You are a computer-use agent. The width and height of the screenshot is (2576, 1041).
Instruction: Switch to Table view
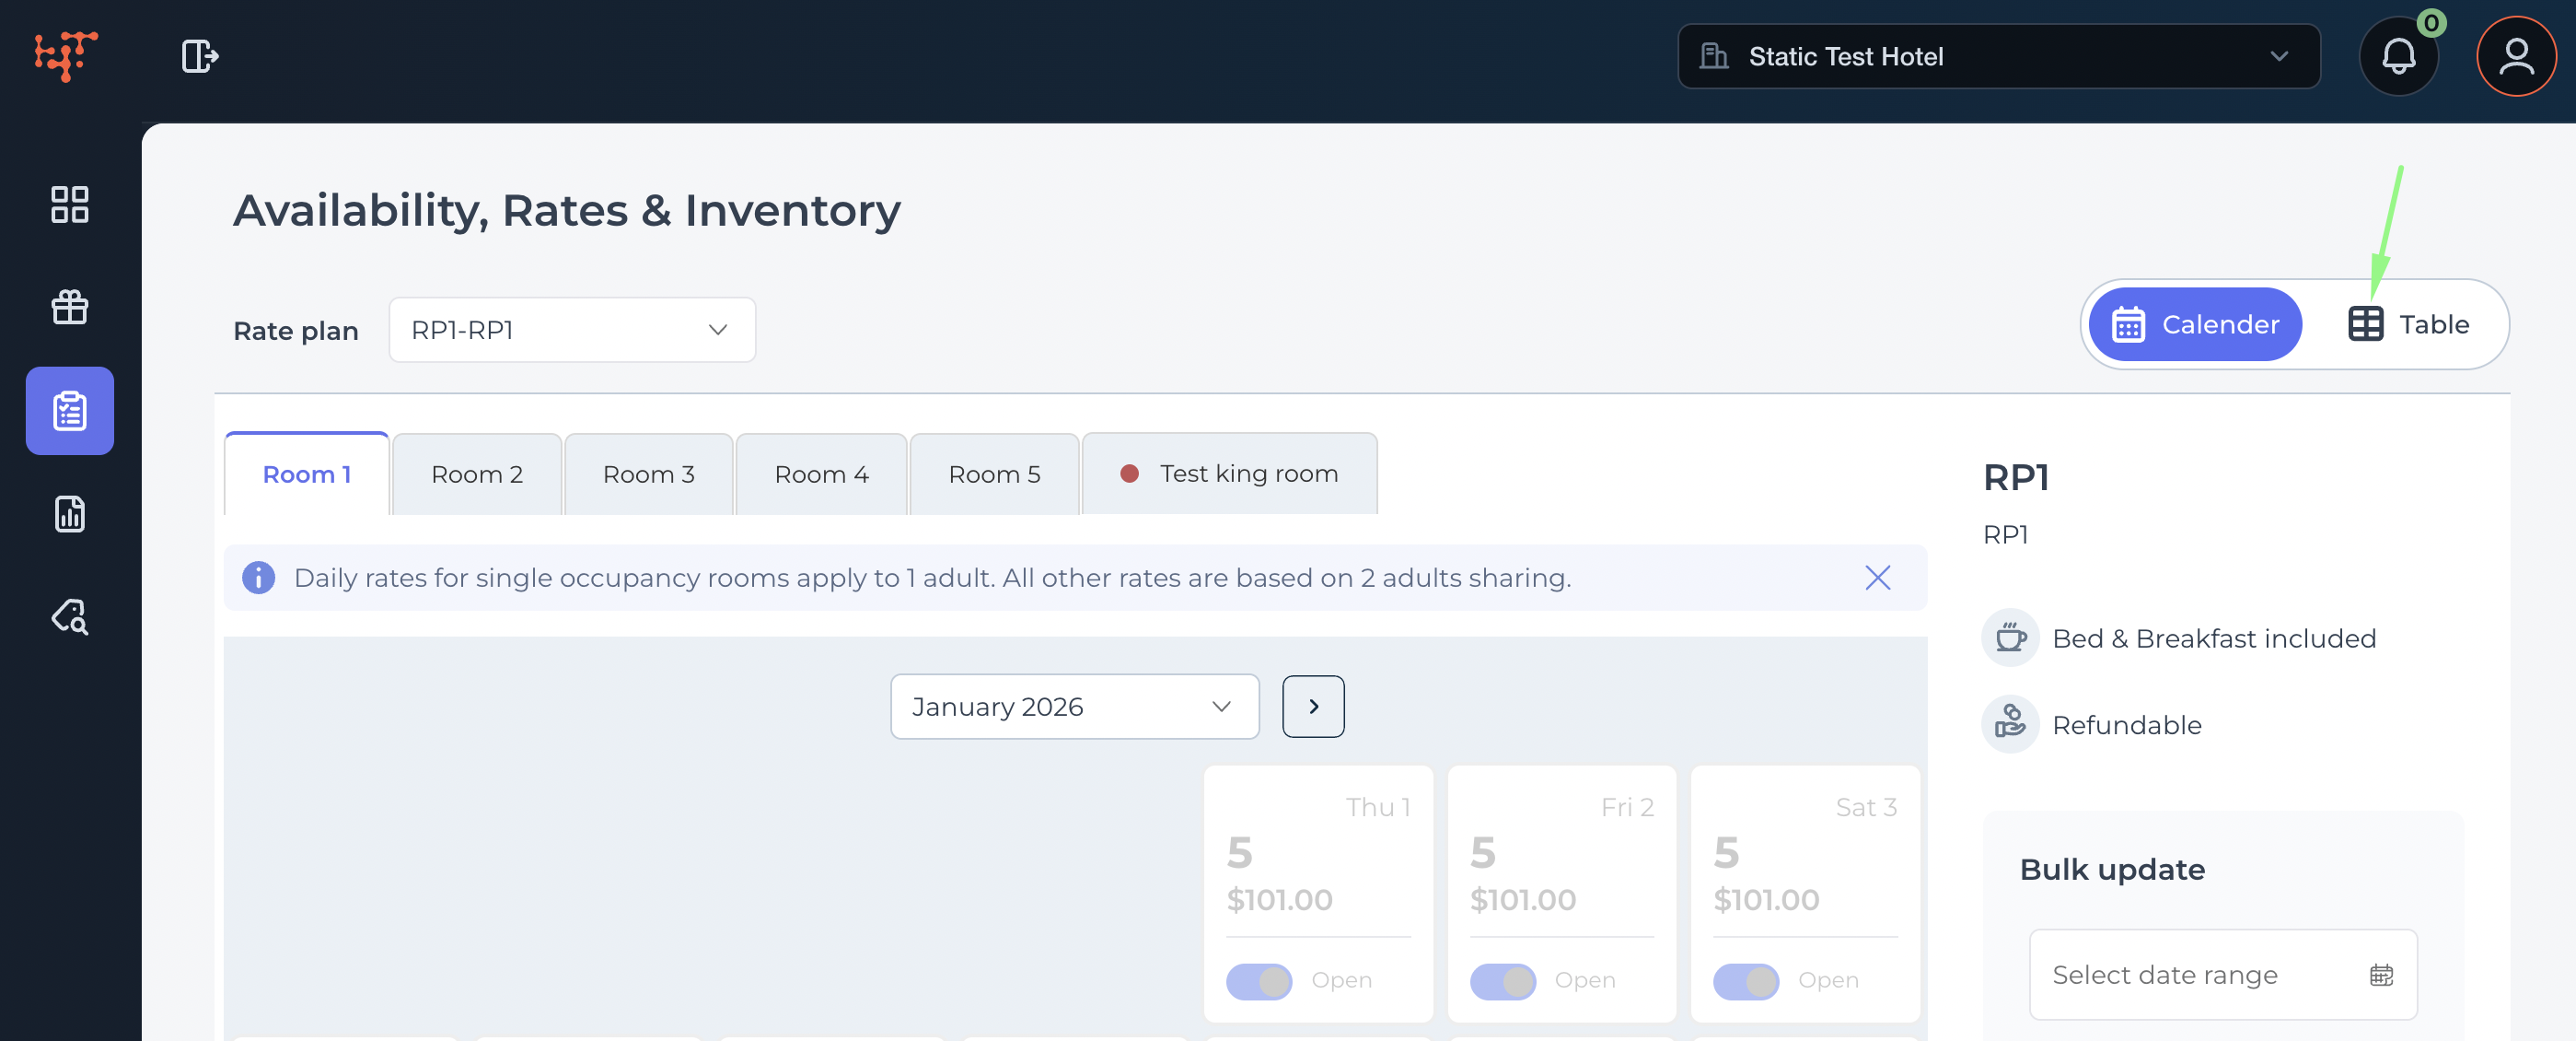click(x=2408, y=324)
